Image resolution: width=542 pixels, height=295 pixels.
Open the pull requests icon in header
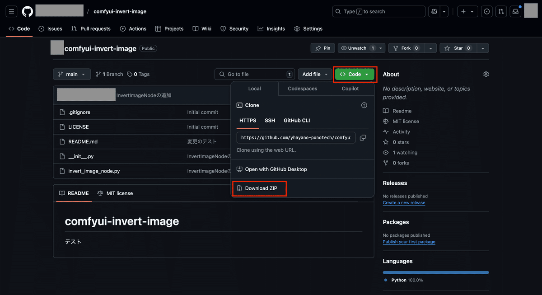pyautogui.click(x=500, y=11)
